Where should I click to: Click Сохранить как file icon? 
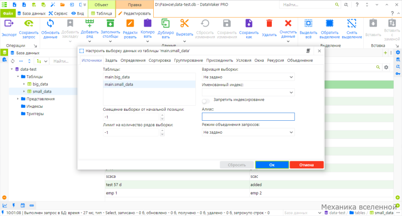pos(249,24)
